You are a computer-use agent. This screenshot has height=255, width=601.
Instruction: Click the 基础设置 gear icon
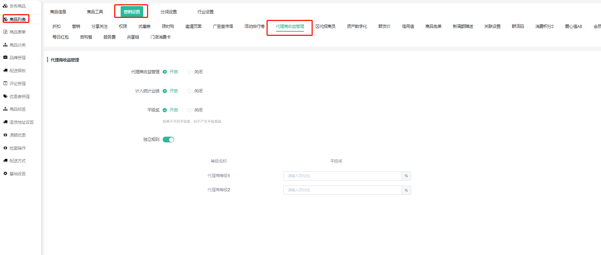5,174
